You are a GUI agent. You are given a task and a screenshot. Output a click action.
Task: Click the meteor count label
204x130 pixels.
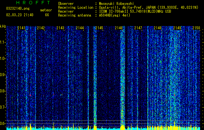coord(46,10)
